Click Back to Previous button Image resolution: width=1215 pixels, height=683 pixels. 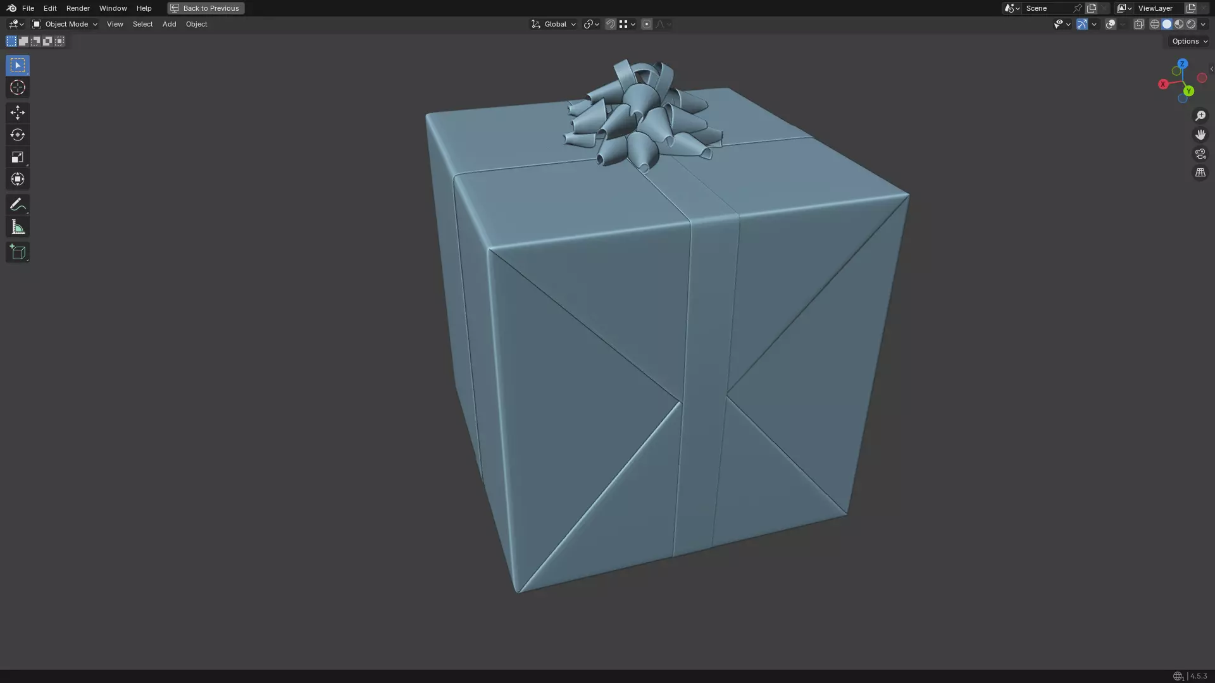click(x=206, y=8)
